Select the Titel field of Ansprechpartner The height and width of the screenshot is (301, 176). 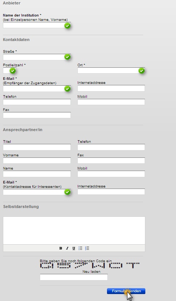37,147
